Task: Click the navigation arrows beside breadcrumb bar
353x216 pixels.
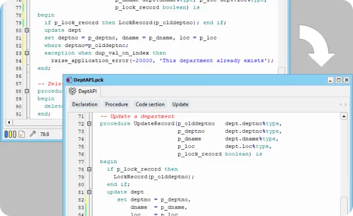Action: pos(343,104)
